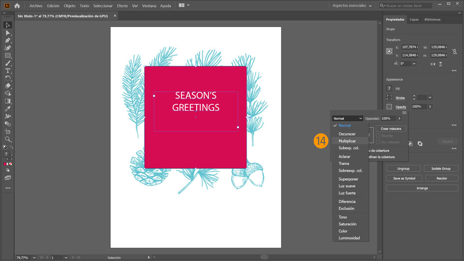Click the toolbar fill and stroke swatch
The height and width of the screenshot is (261, 464).
(x=7, y=155)
